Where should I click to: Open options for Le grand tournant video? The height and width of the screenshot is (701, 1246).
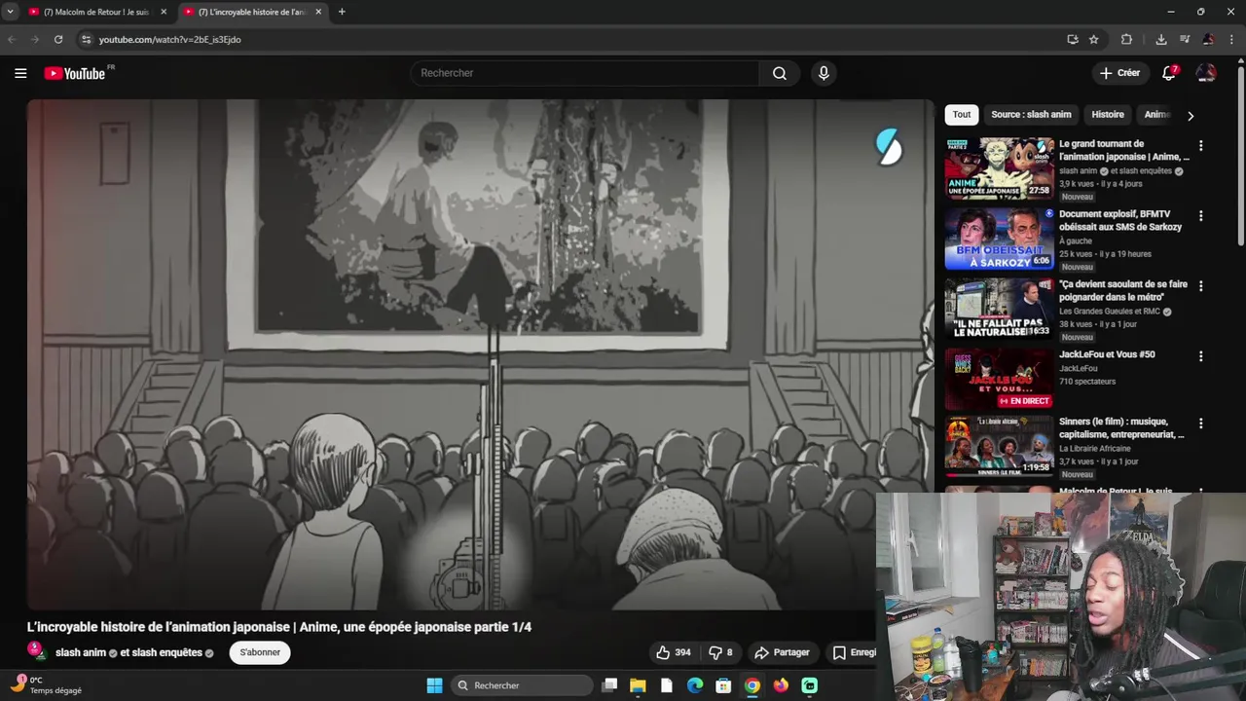click(1200, 145)
